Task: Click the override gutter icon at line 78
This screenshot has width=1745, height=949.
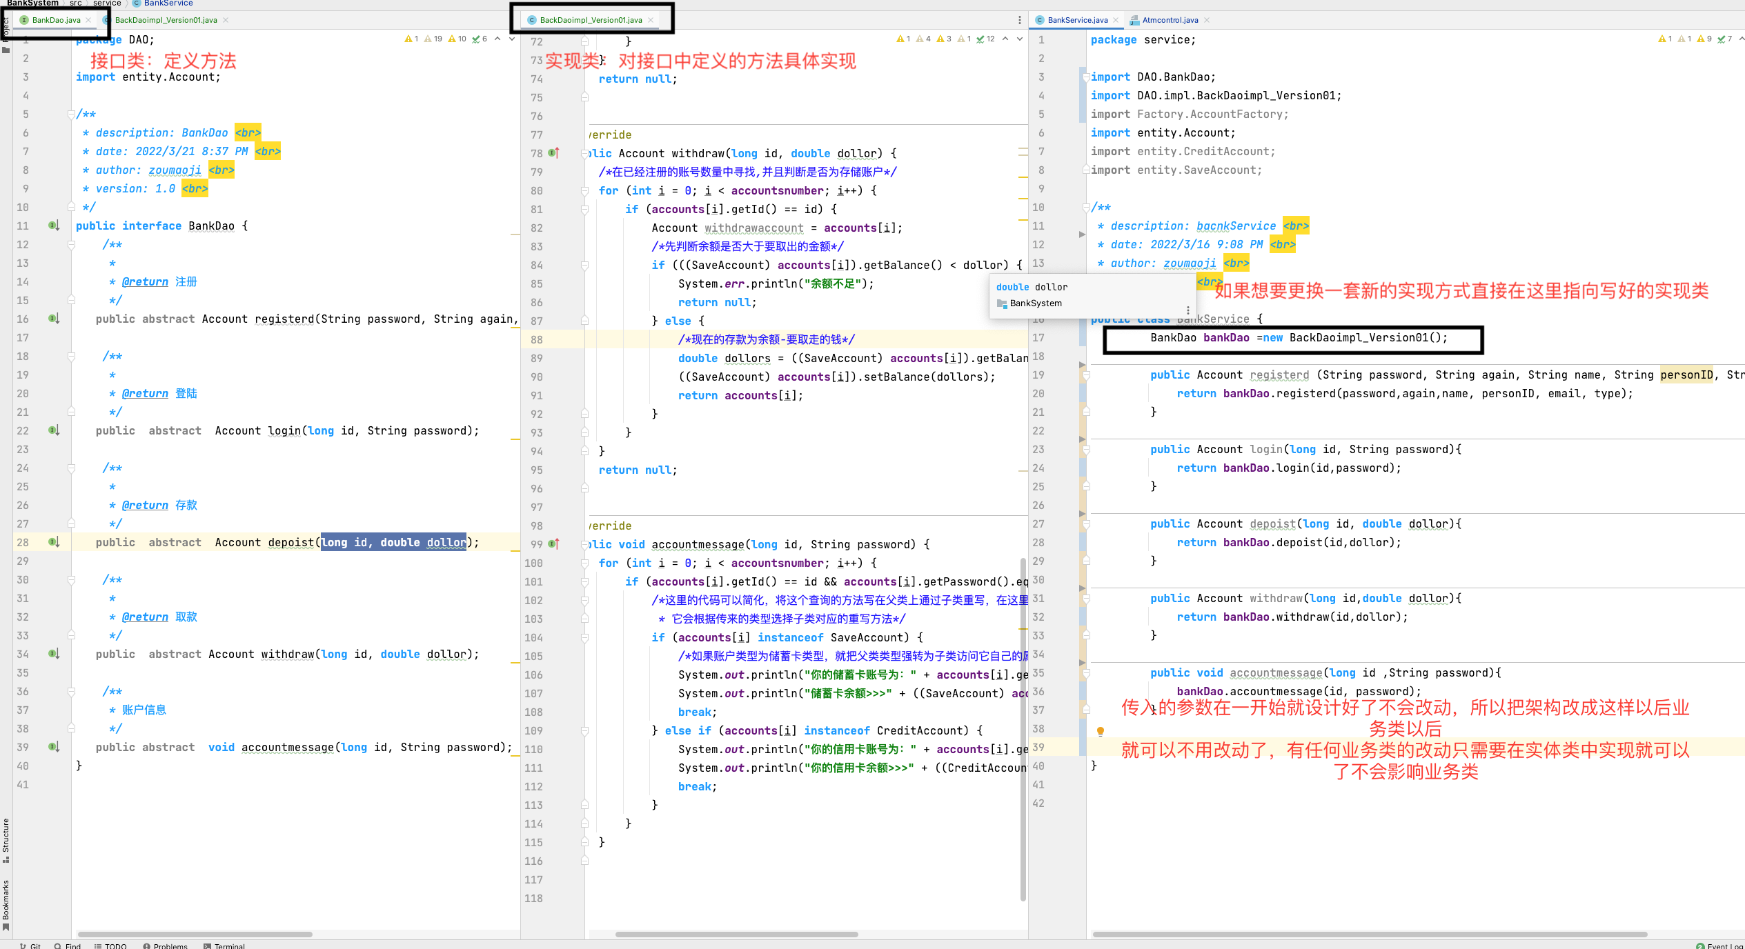Action: click(553, 153)
